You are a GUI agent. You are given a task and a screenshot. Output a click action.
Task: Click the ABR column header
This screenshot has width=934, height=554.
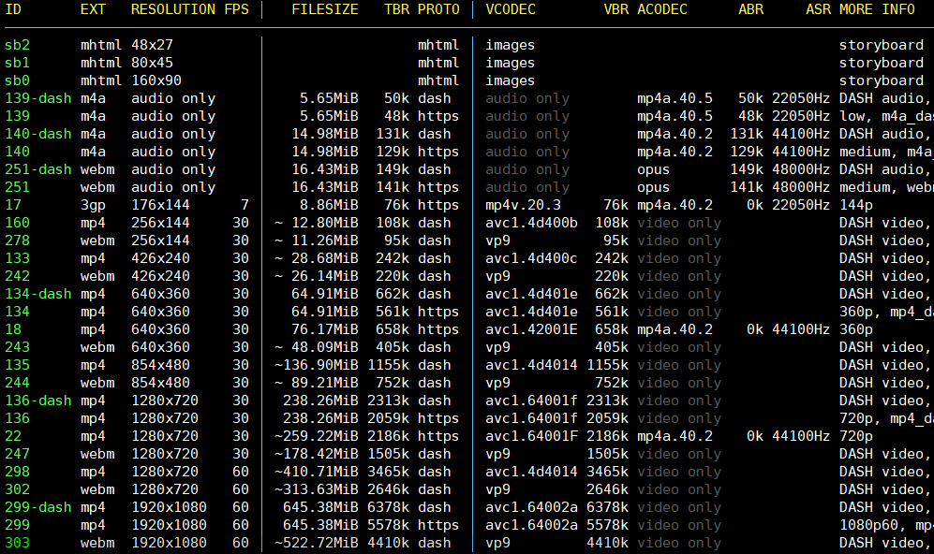coord(751,9)
